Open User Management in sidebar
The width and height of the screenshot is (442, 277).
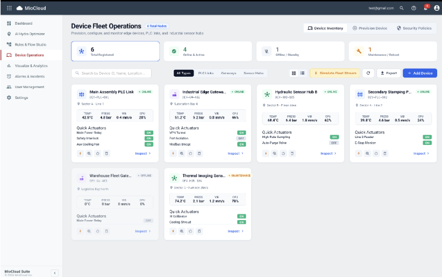click(x=31, y=87)
